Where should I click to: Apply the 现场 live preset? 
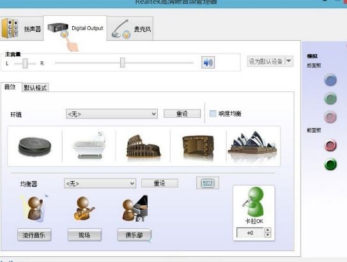84,235
